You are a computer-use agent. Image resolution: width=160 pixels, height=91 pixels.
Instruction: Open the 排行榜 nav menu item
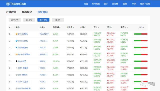point(115,4)
